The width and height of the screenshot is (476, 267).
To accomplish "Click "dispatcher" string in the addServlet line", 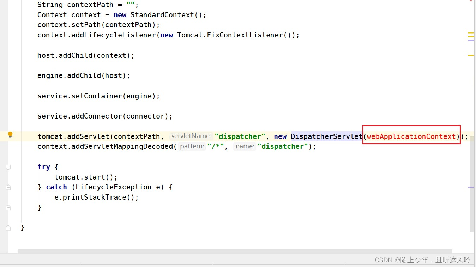I will point(240,136).
